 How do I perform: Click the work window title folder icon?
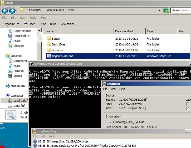coord(3,3)
